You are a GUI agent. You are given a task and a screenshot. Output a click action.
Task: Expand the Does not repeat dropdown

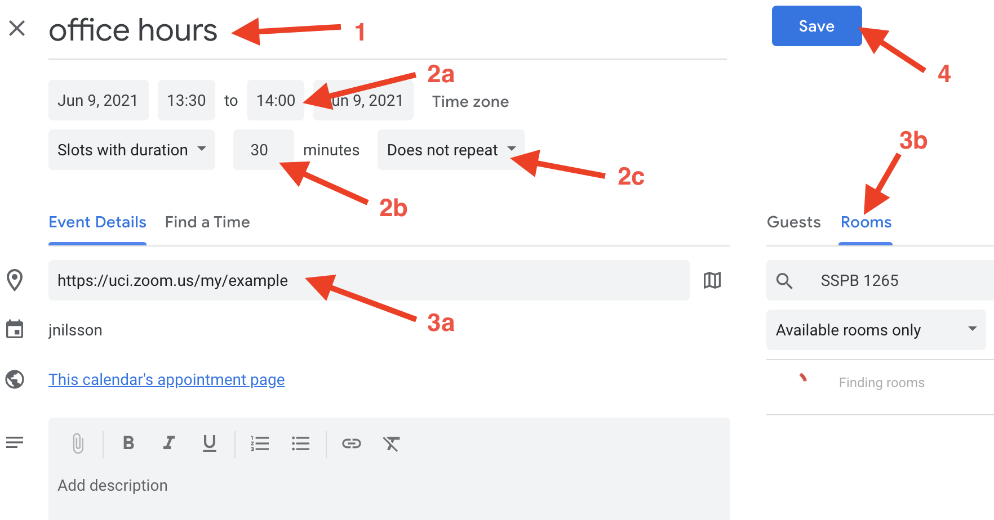[x=451, y=150]
